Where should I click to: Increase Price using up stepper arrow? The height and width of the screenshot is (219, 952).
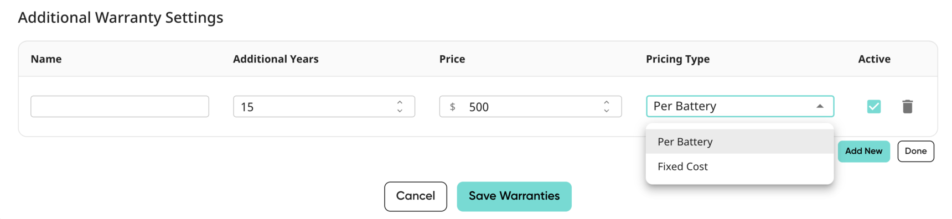coord(607,102)
